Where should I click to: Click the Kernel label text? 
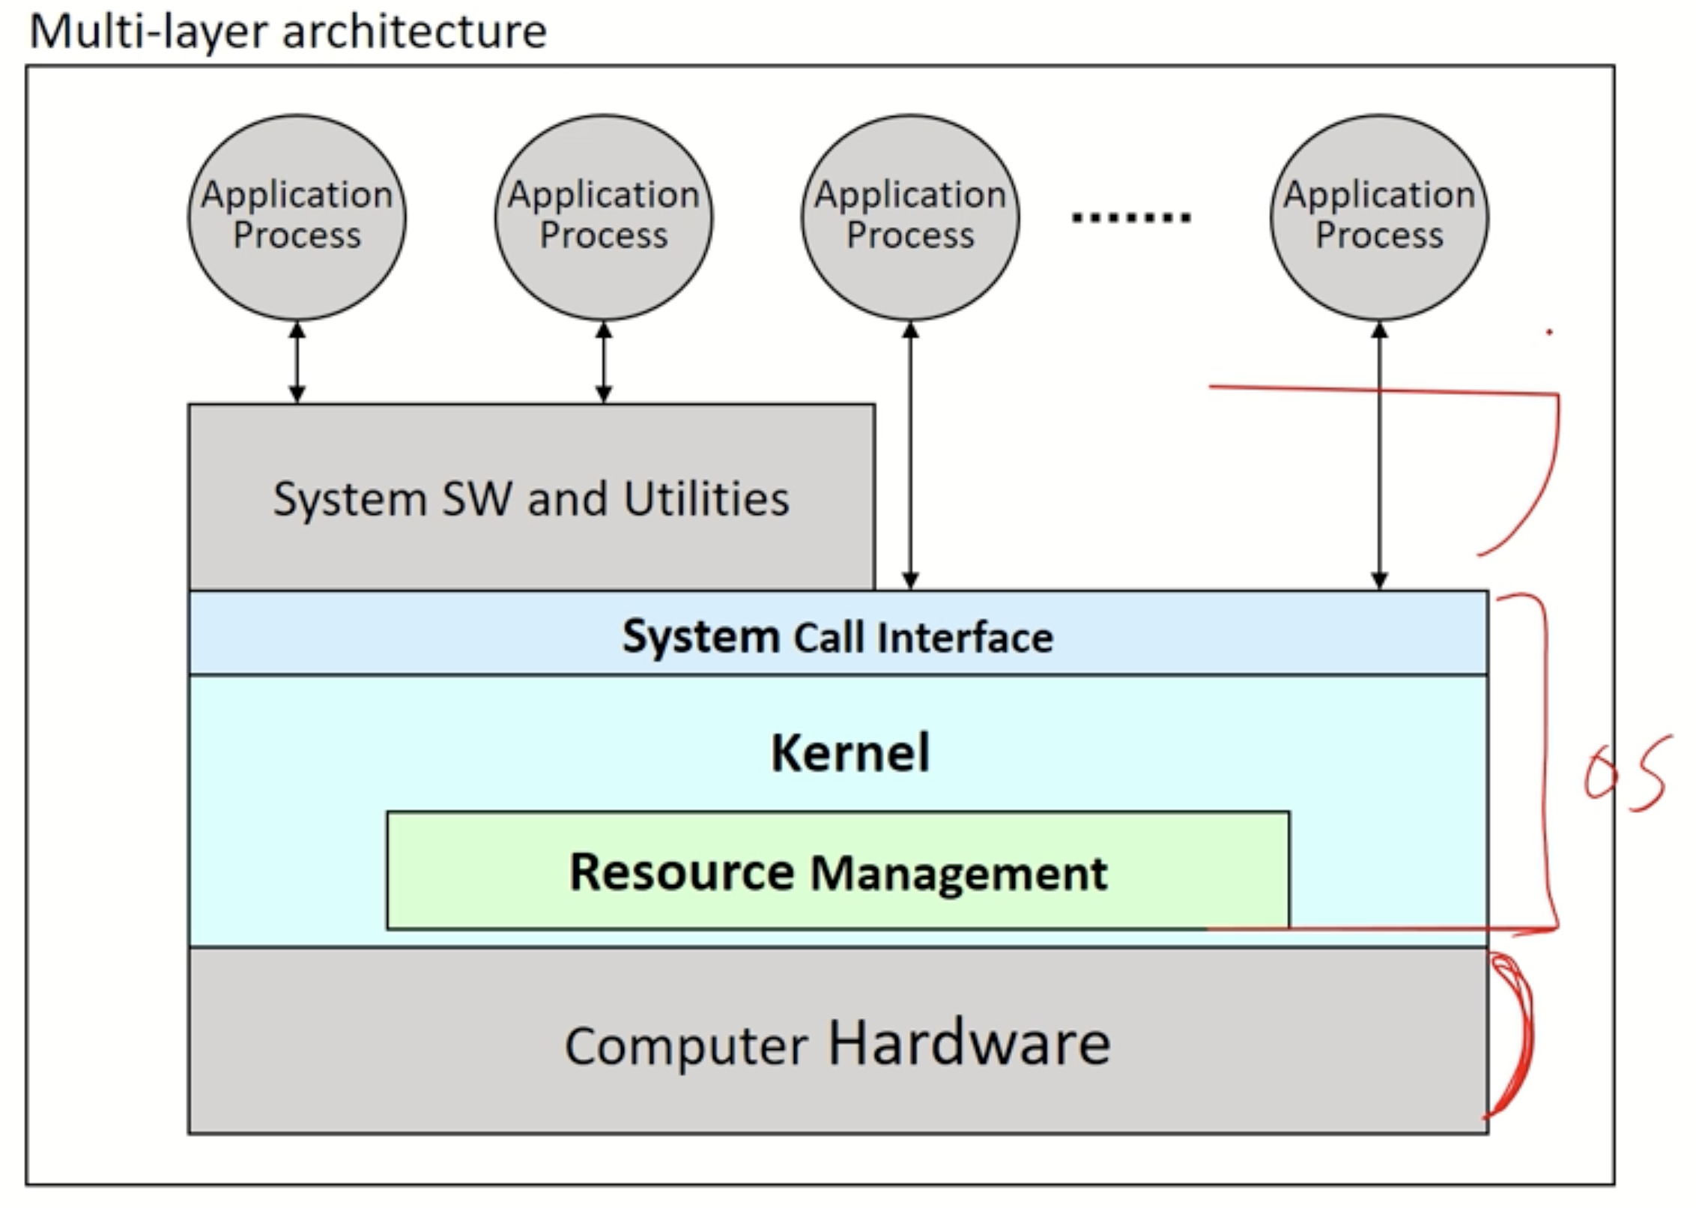click(850, 752)
